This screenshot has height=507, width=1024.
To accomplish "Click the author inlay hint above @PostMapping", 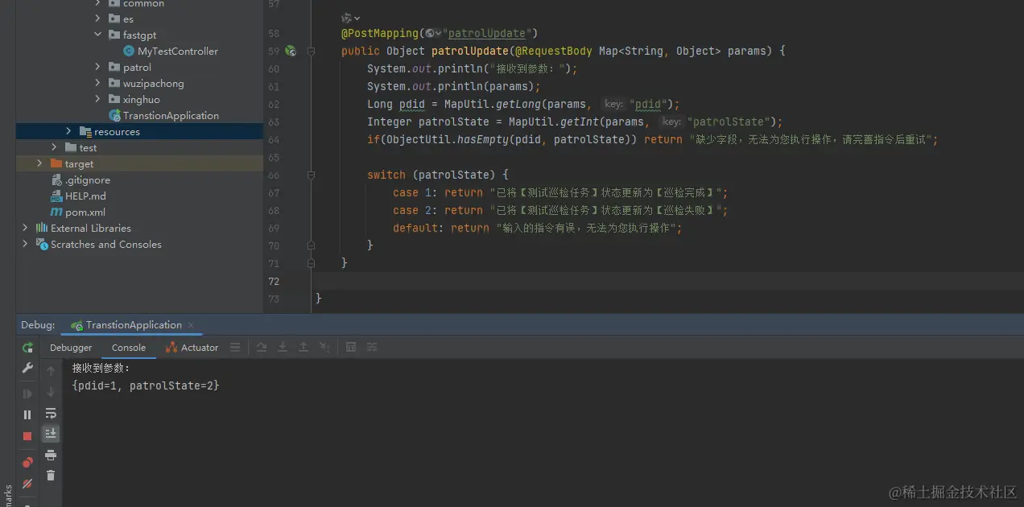I will [351, 18].
